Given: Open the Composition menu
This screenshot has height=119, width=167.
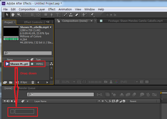Looking at the screenshot, I should 27,9.
